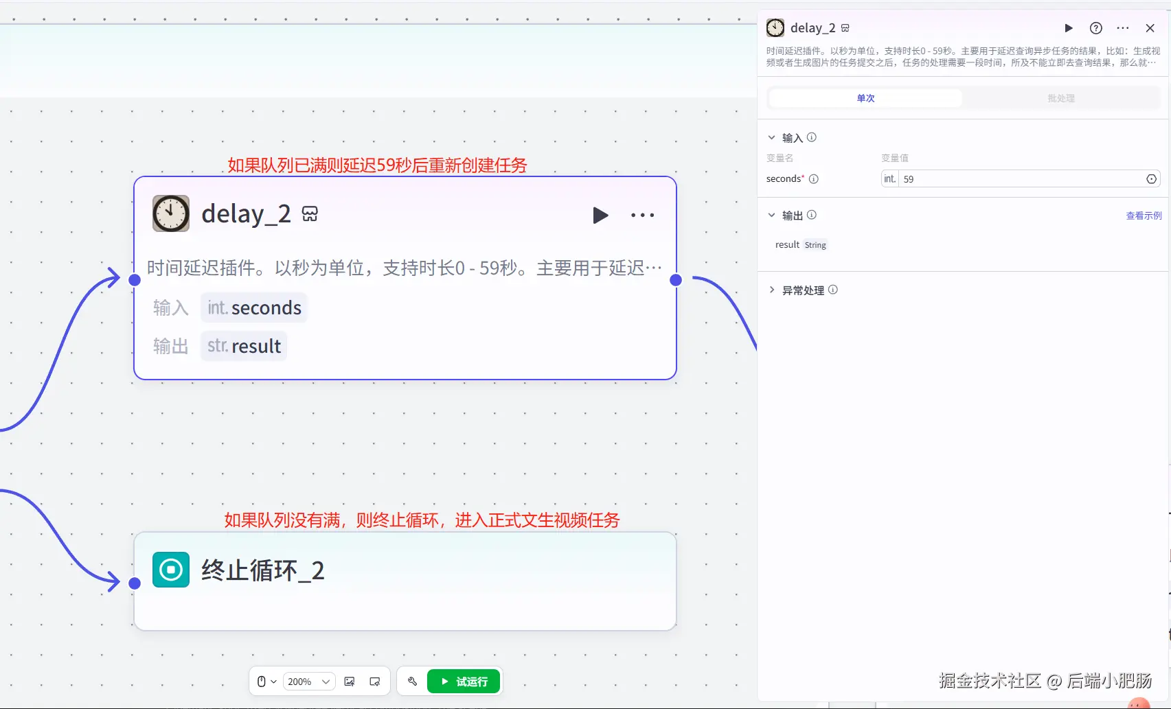1171x709 pixels.
Task: Click the info icon beside 输入
Action: 812,137
